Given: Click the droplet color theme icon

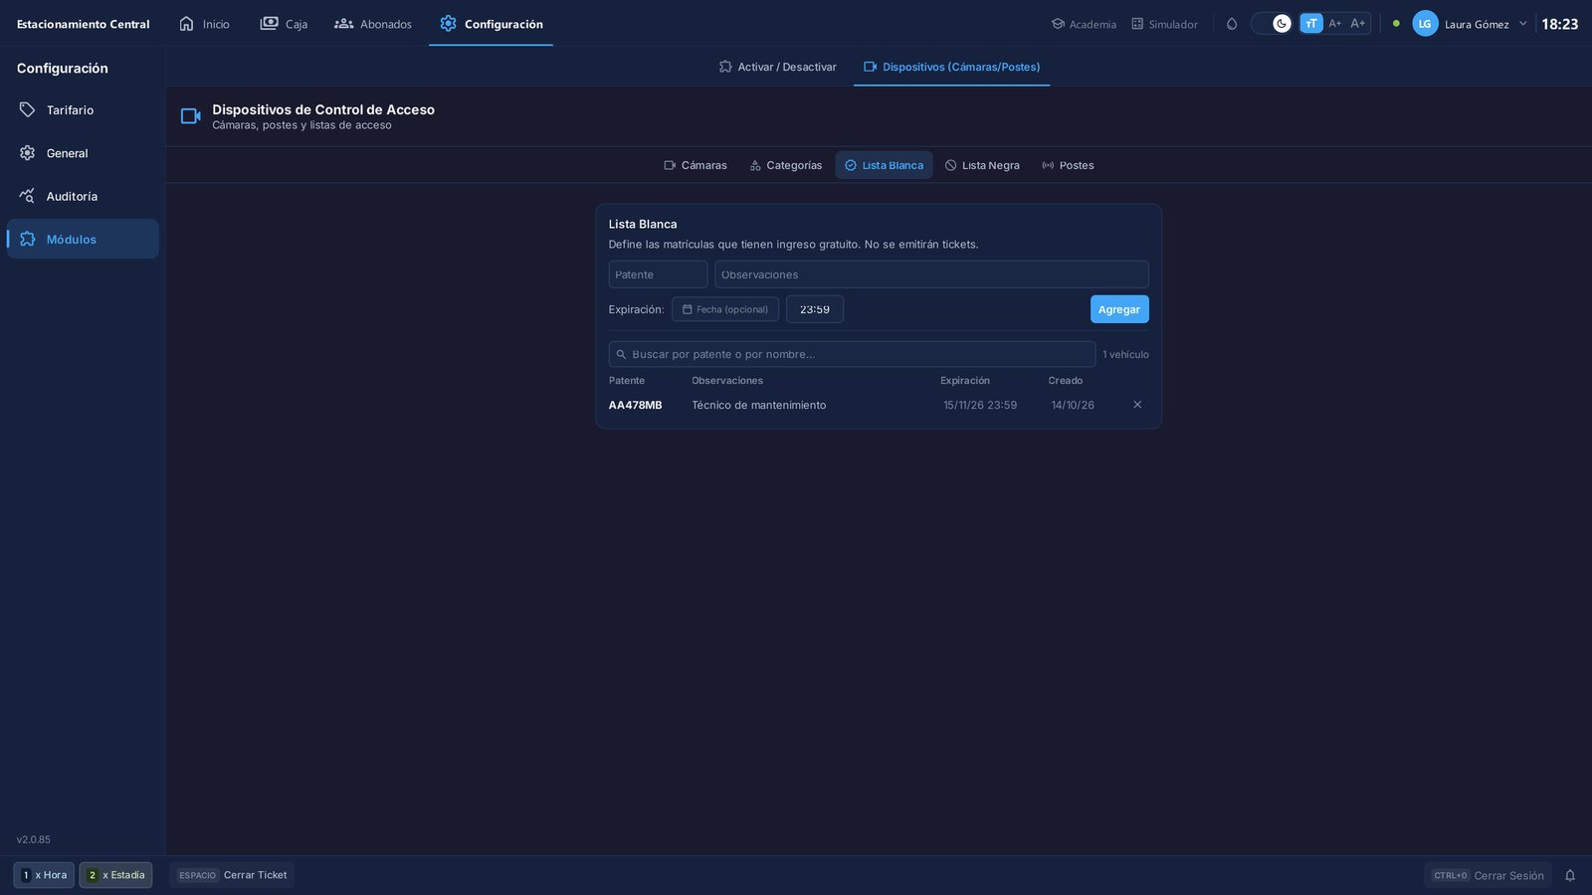Looking at the screenshot, I should pyautogui.click(x=1232, y=24).
